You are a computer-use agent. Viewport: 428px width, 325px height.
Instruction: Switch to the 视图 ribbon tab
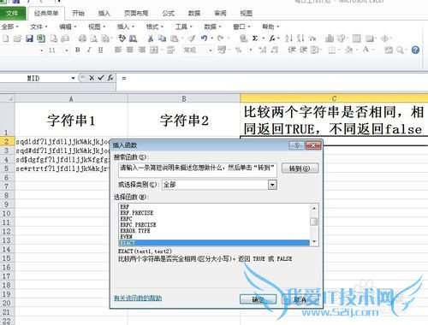point(246,13)
